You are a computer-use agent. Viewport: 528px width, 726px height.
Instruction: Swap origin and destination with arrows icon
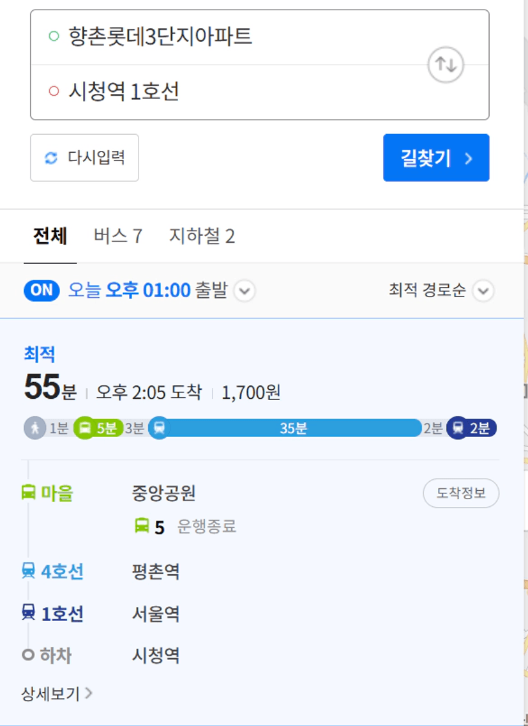coord(445,65)
